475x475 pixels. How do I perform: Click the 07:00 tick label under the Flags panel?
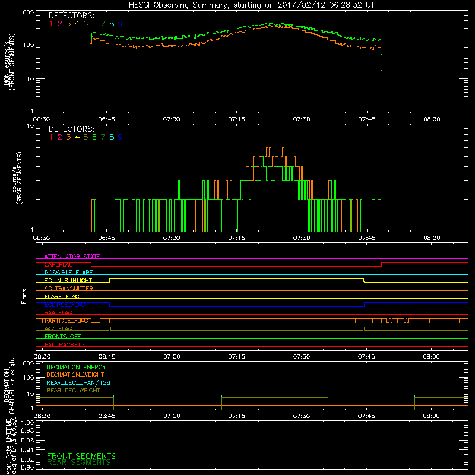[x=172, y=357]
